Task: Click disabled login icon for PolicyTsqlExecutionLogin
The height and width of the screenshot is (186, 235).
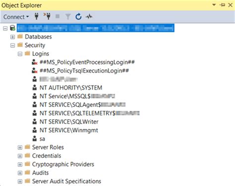Action: pos(35,71)
